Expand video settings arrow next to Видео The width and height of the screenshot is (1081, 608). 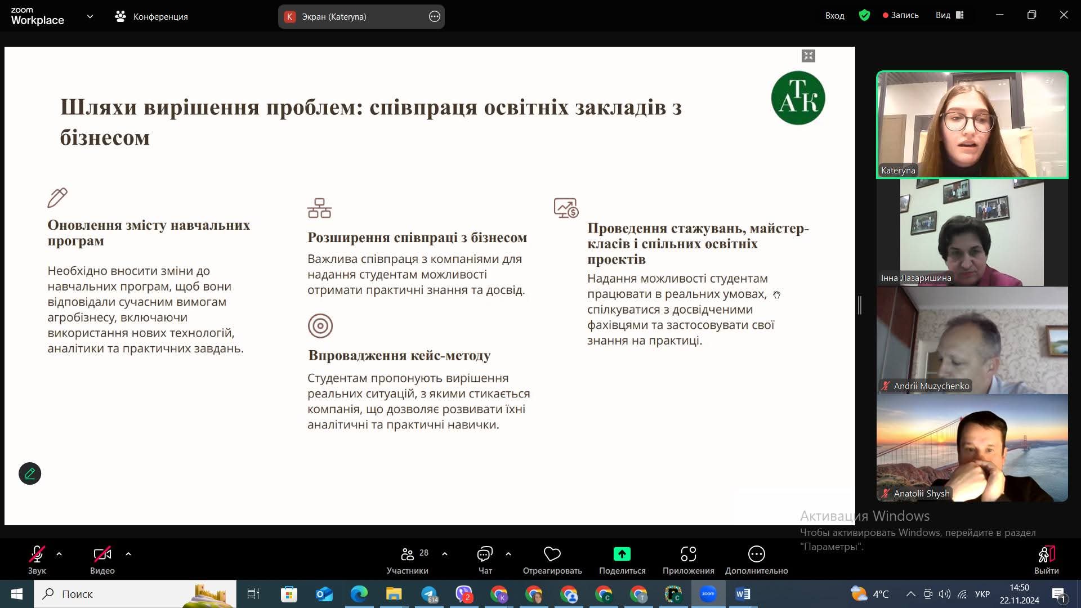pos(128,554)
